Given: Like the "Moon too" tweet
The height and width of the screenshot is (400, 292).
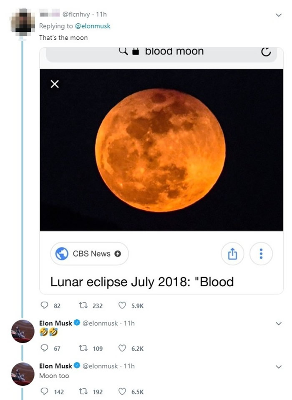Looking at the screenshot, I should [122, 392].
